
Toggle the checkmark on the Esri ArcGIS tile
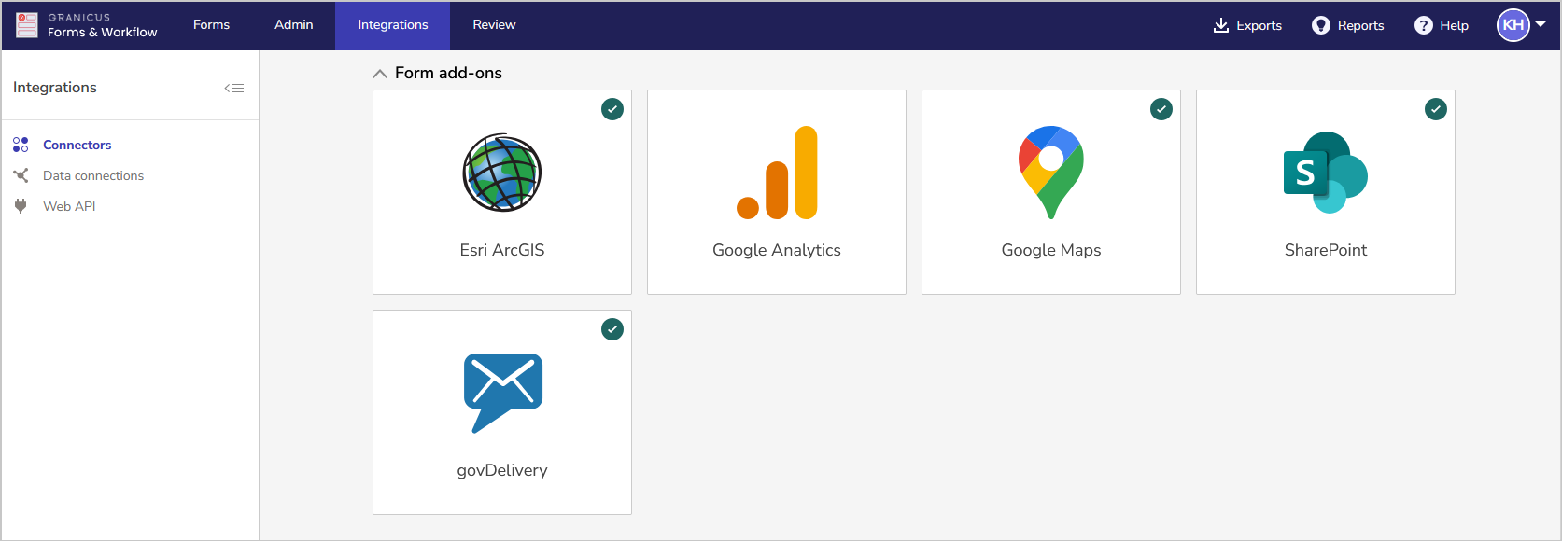click(x=612, y=109)
